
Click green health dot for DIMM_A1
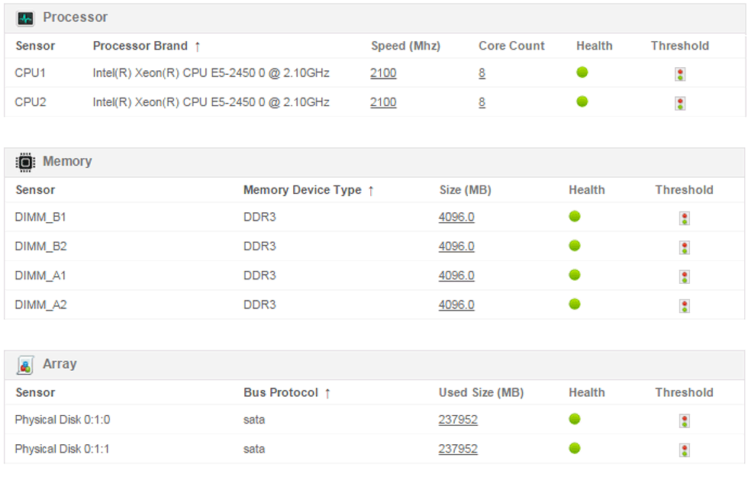click(x=575, y=275)
